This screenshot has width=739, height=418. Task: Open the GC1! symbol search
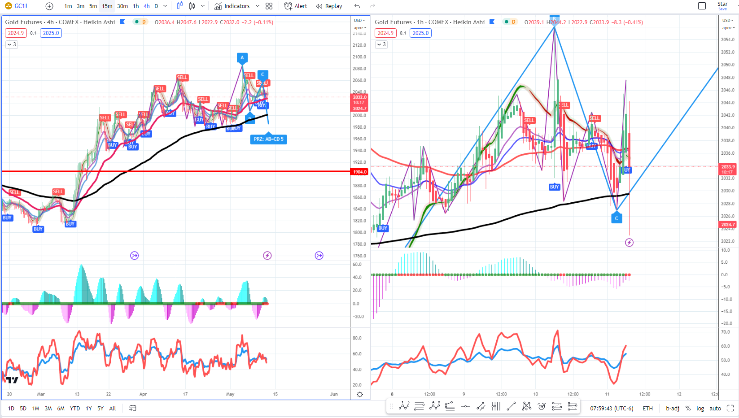(x=16, y=6)
